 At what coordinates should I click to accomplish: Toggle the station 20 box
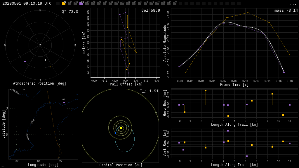[175, 3]
